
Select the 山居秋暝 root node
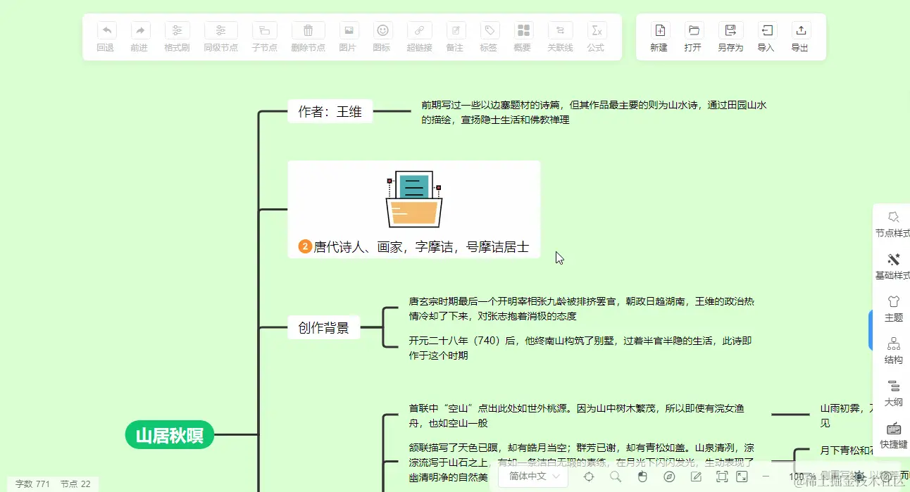pos(169,435)
